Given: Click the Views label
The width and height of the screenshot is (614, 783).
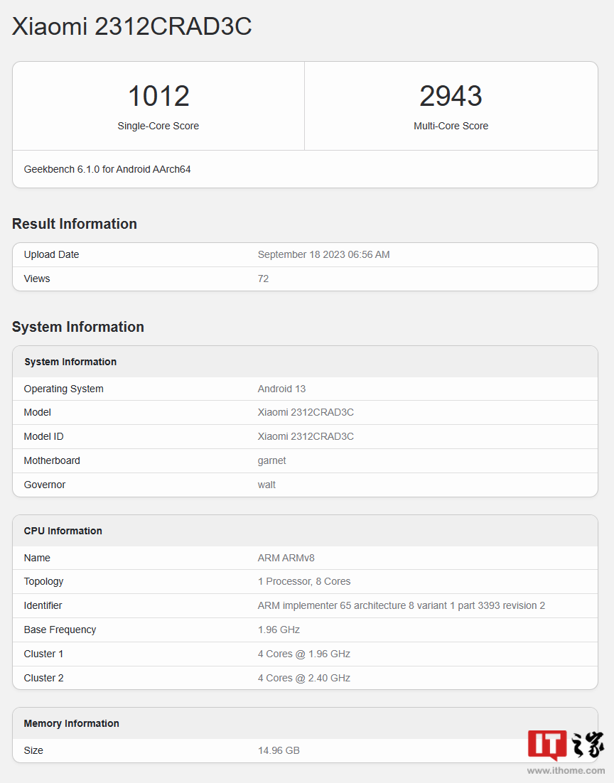Looking at the screenshot, I should [37, 279].
